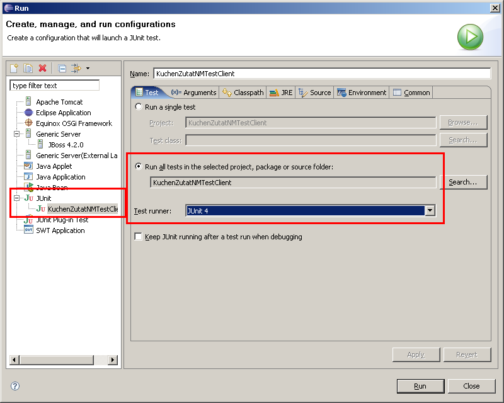Click the Apply button

pyautogui.click(x=416, y=355)
